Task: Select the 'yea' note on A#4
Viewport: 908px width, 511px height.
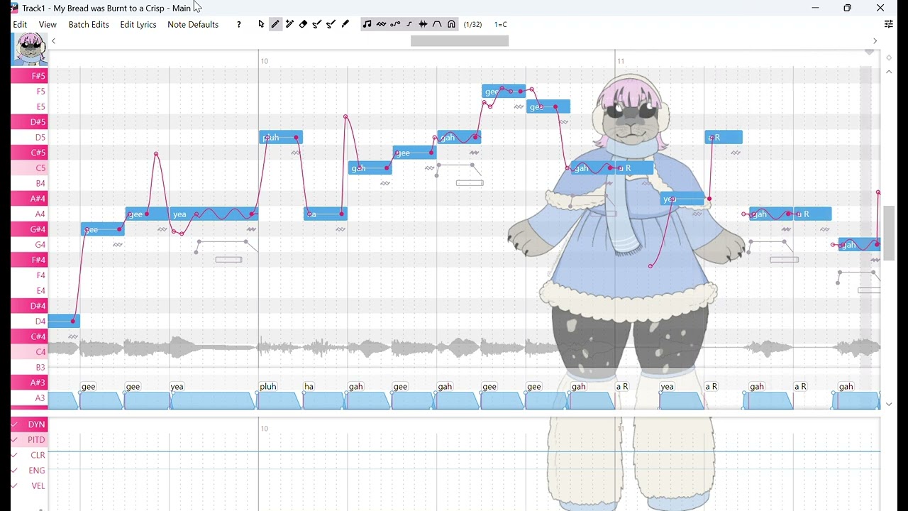Action: 682,199
